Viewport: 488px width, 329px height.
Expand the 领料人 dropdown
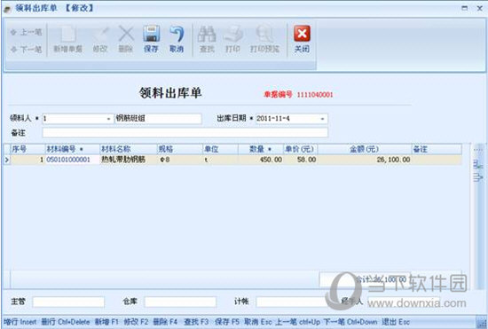pyautogui.click(x=108, y=119)
